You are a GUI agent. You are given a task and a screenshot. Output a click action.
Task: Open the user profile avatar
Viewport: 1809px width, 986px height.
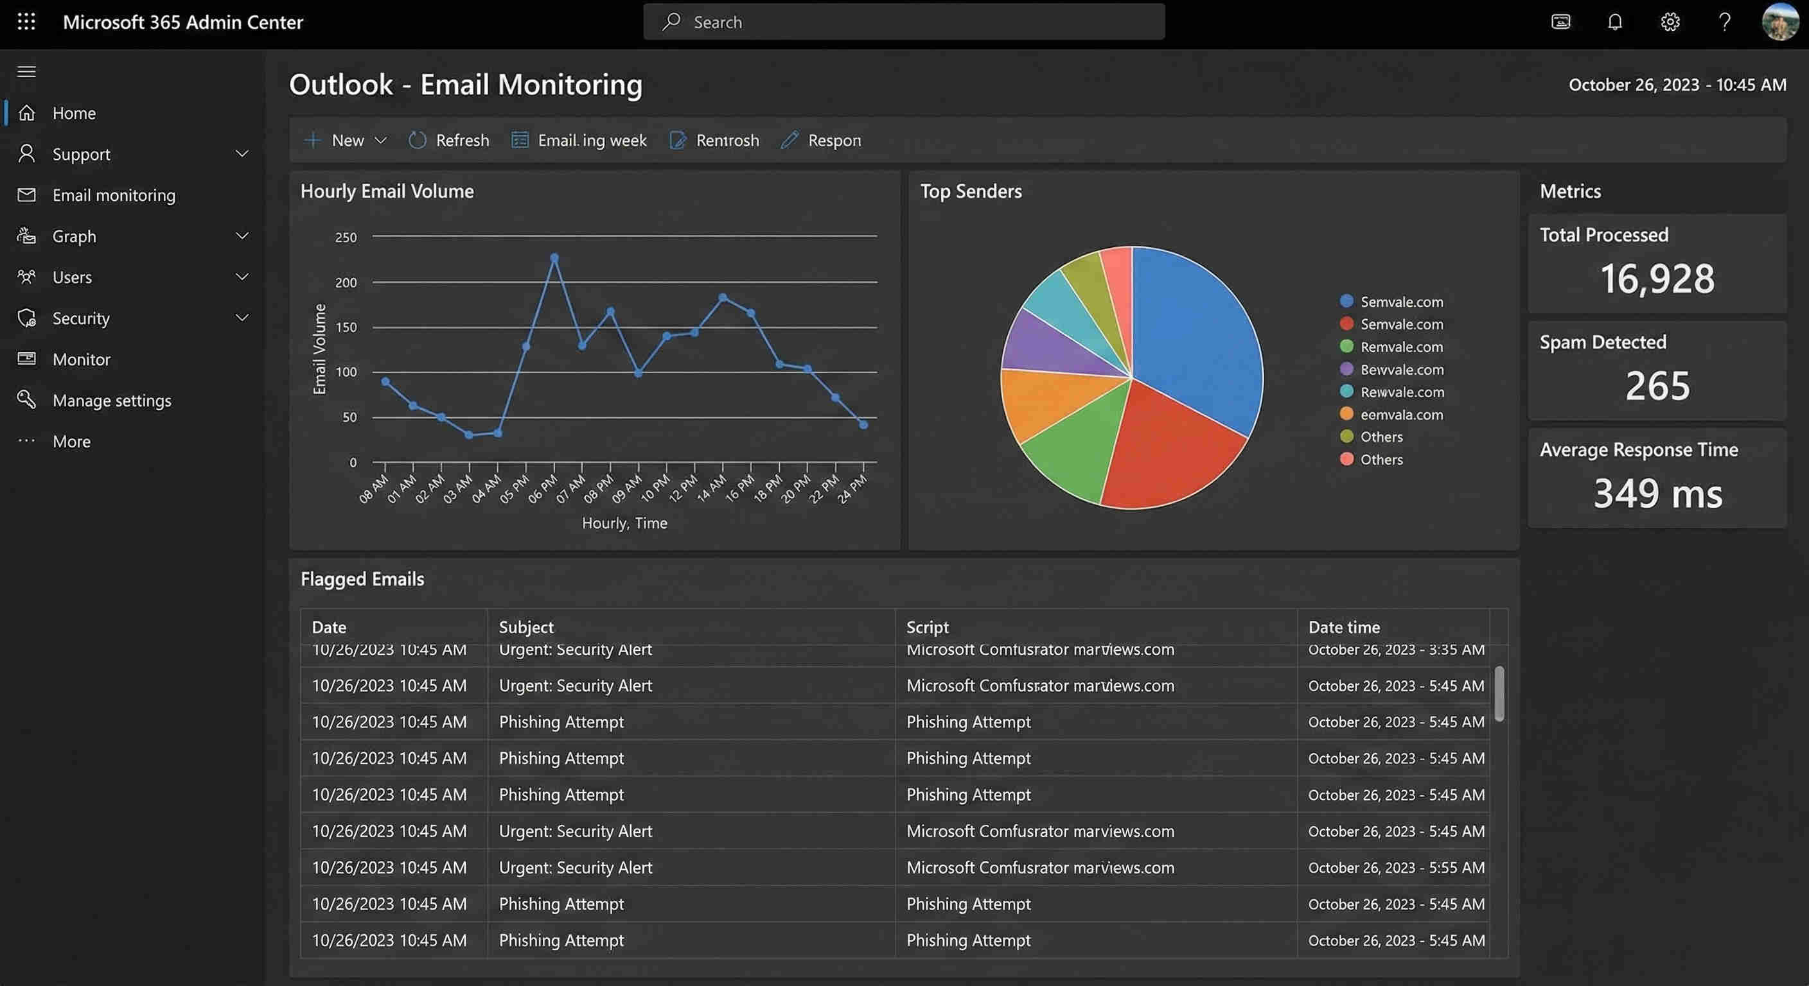point(1780,22)
